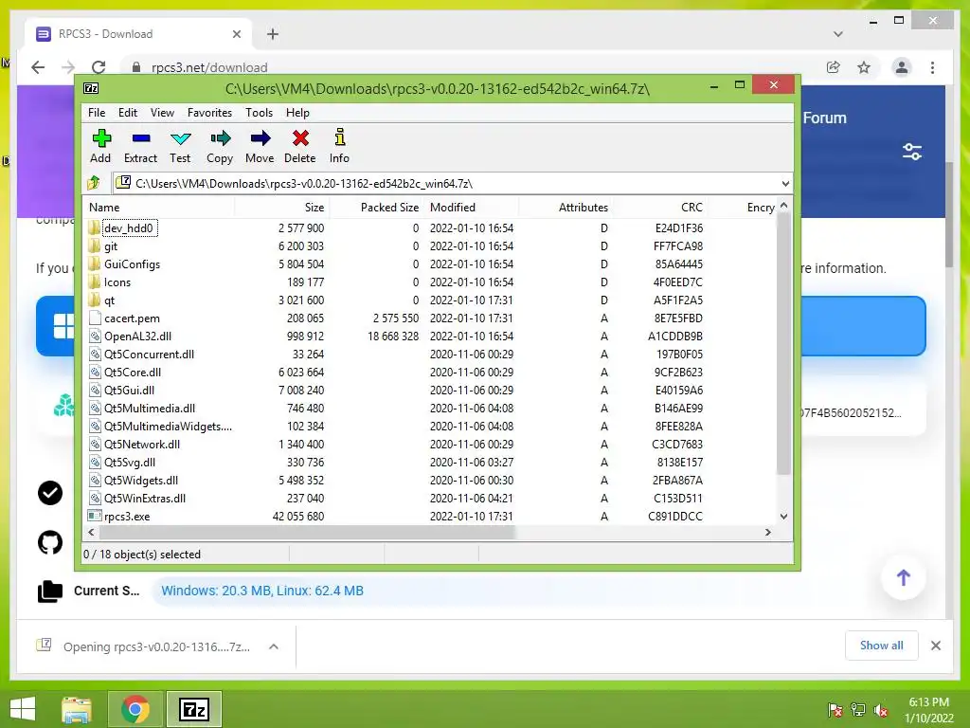
Task: Go up one folder level icon
Action: 94,183
